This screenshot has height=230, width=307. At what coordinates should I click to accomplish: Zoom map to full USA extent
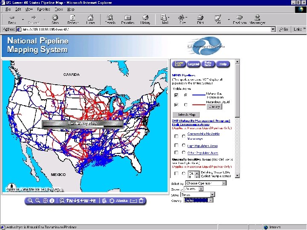click(x=62, y=201)
